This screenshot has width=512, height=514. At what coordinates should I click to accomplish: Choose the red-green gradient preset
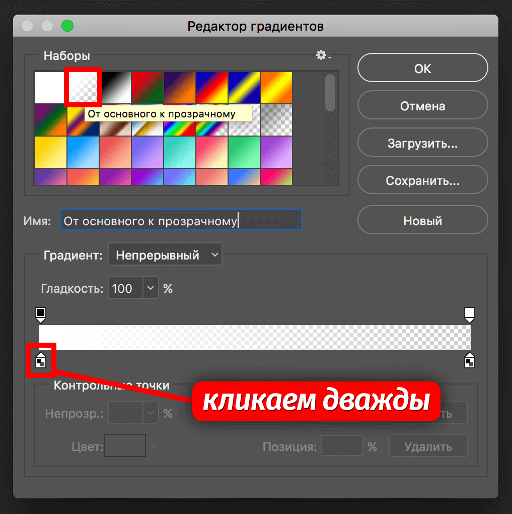pos(148,87)
